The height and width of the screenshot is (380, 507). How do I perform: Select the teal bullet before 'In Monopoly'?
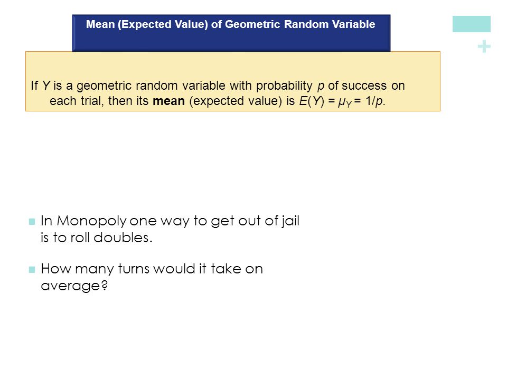pos(32,222)
